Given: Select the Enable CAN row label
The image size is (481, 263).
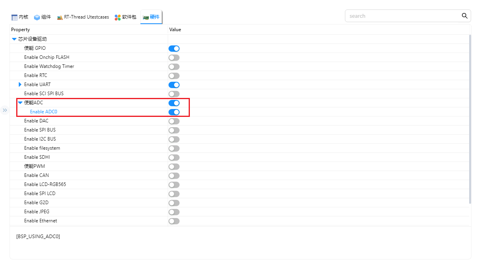Looking at the screenshot, I should pos(36,175).
